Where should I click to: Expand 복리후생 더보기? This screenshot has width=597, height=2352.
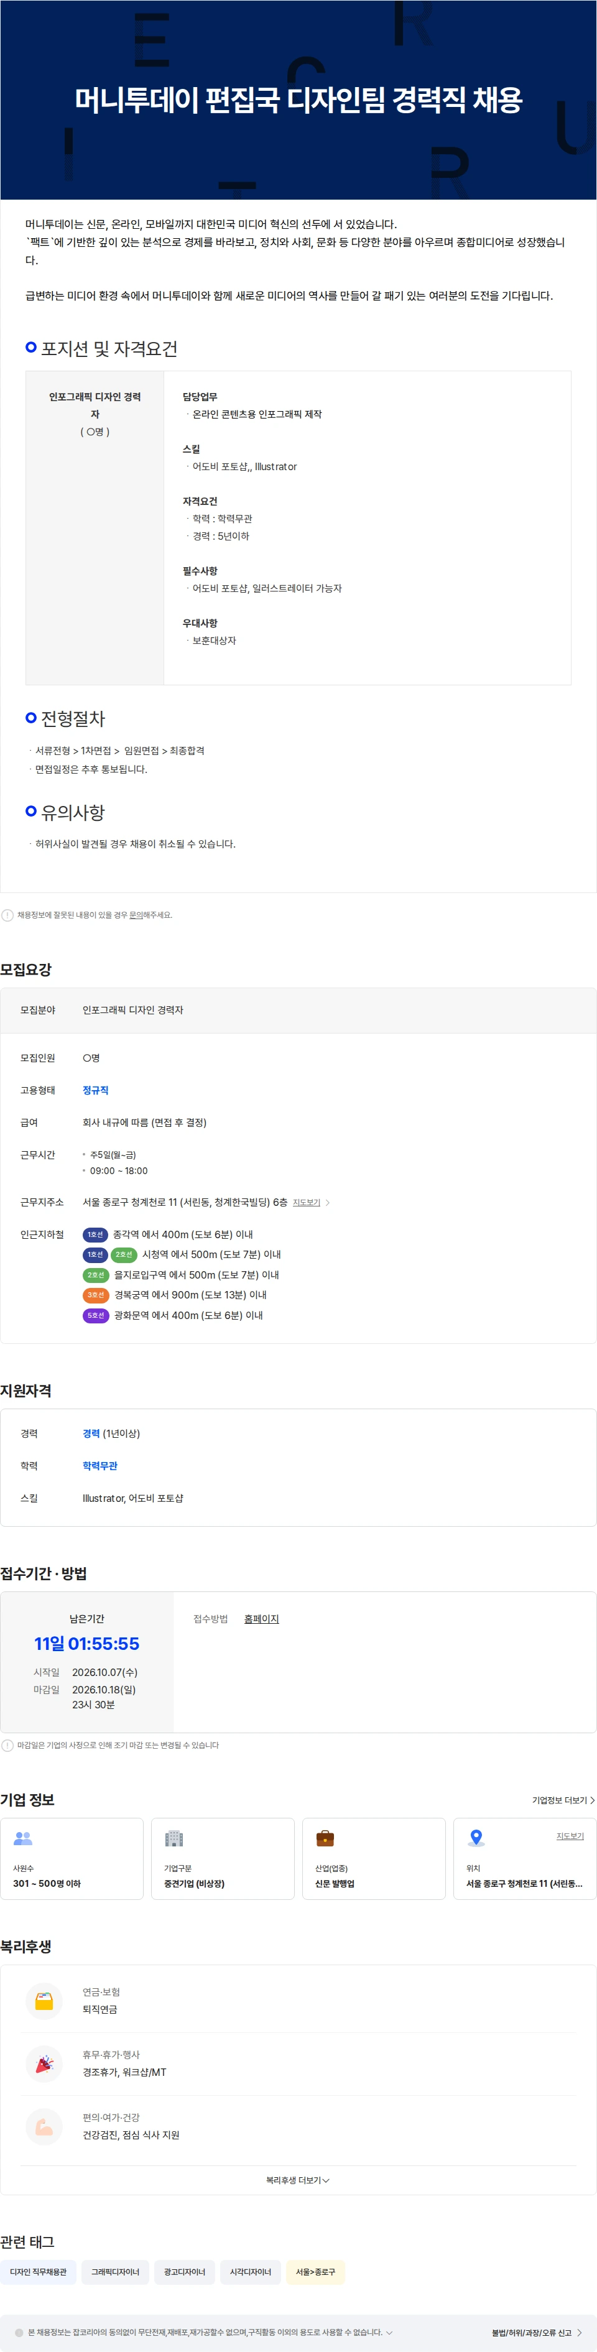click(298, 2180)
